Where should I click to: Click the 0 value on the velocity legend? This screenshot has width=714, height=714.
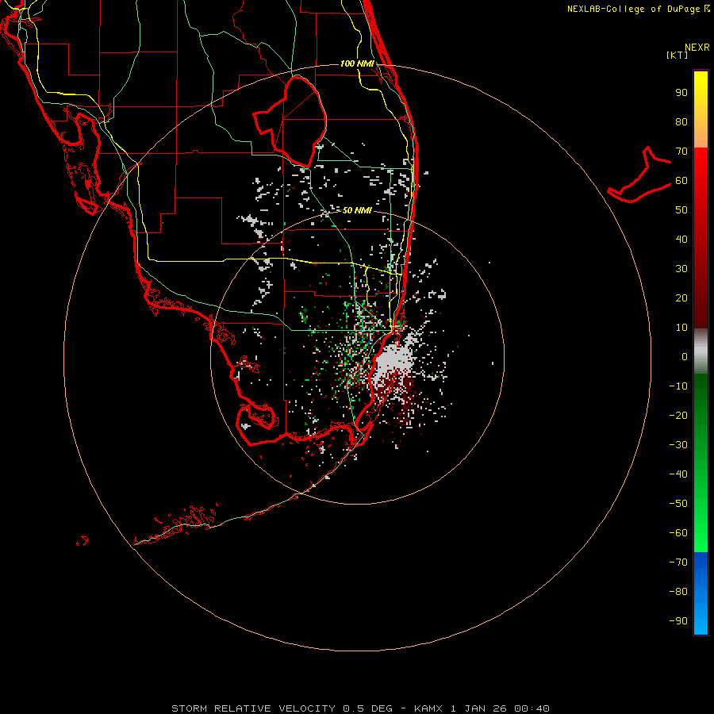point(685,356)
